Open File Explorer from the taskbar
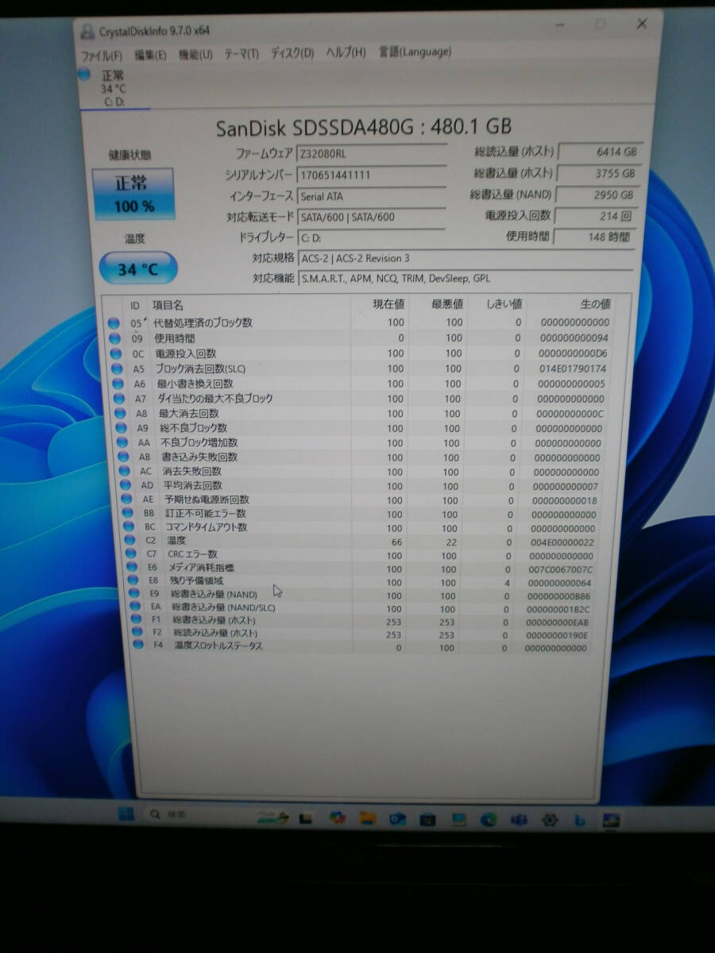Image resolution: width=715 pixels, height=953 pixels. (x=366, y=818)
